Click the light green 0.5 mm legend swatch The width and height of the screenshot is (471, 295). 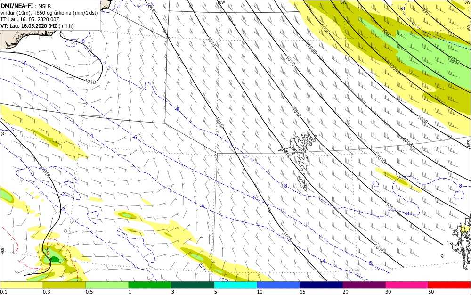[107, 285]
